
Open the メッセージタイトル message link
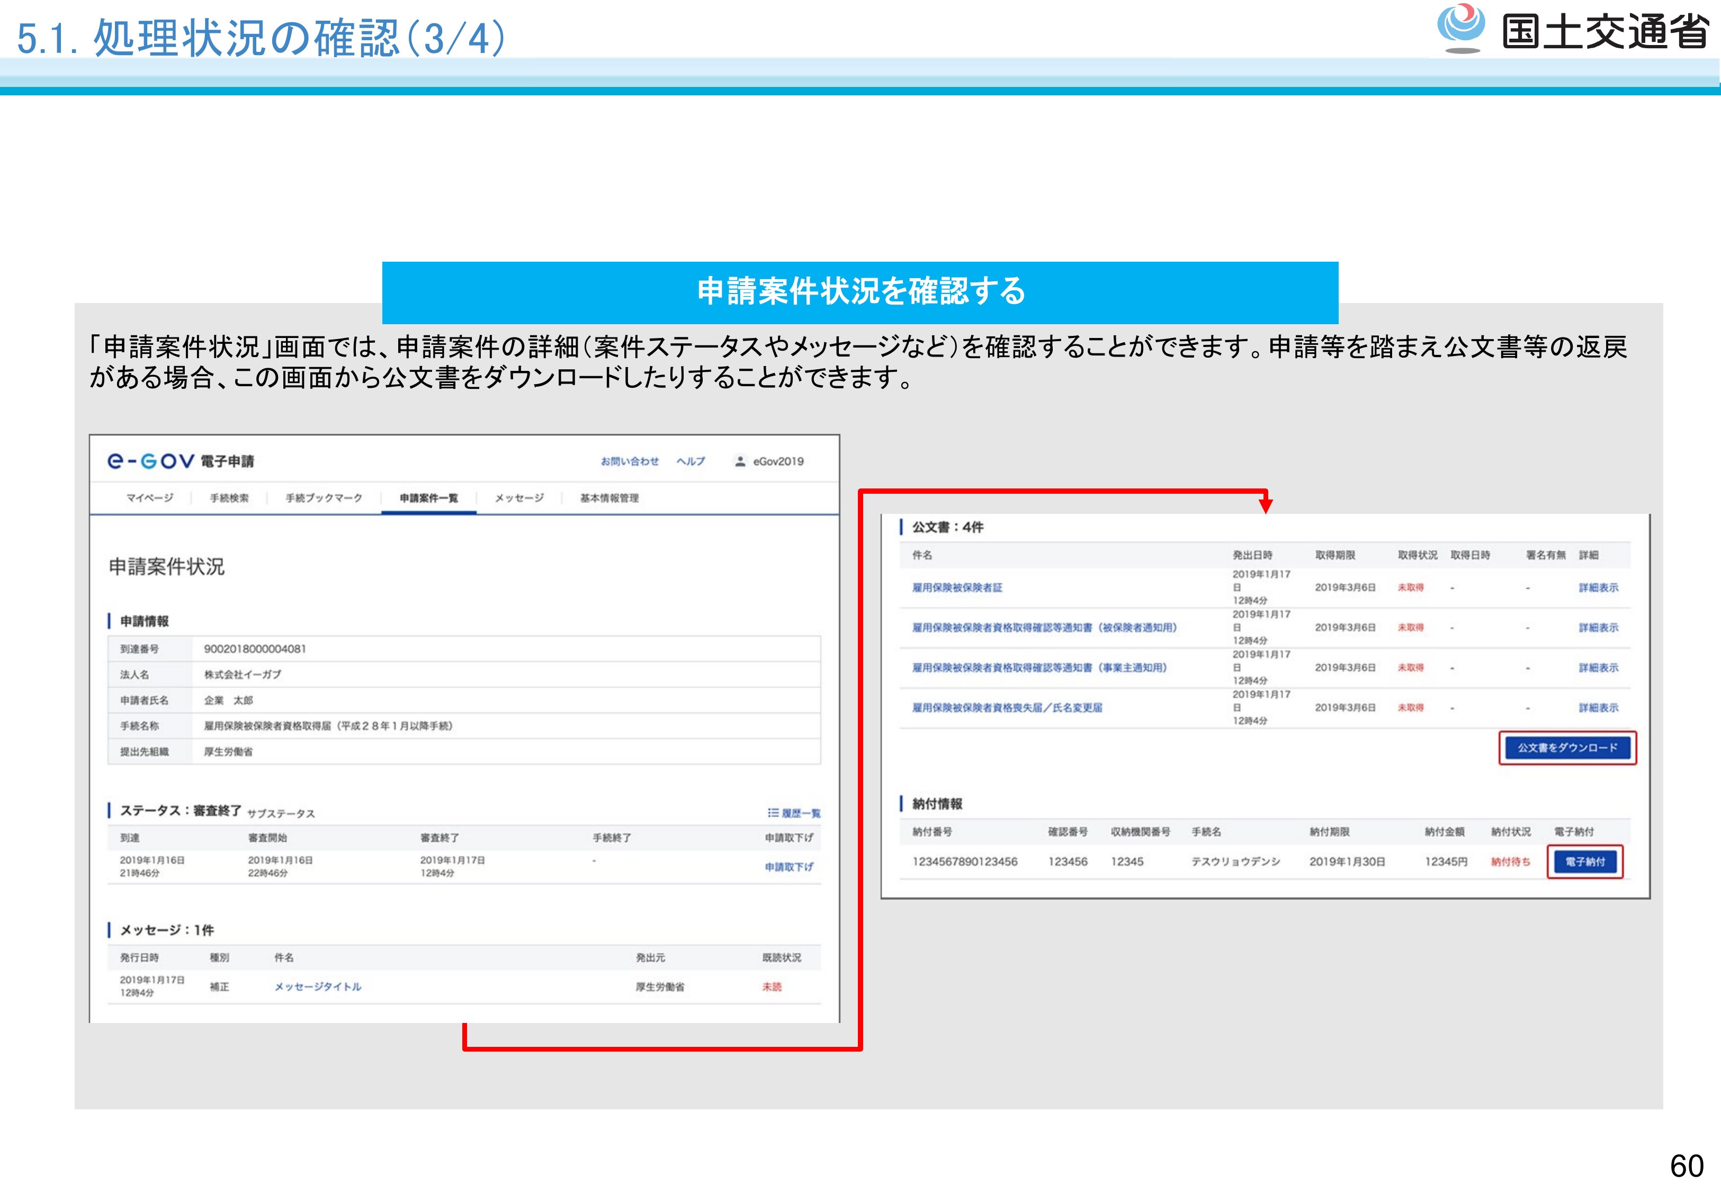coord(317,986)
